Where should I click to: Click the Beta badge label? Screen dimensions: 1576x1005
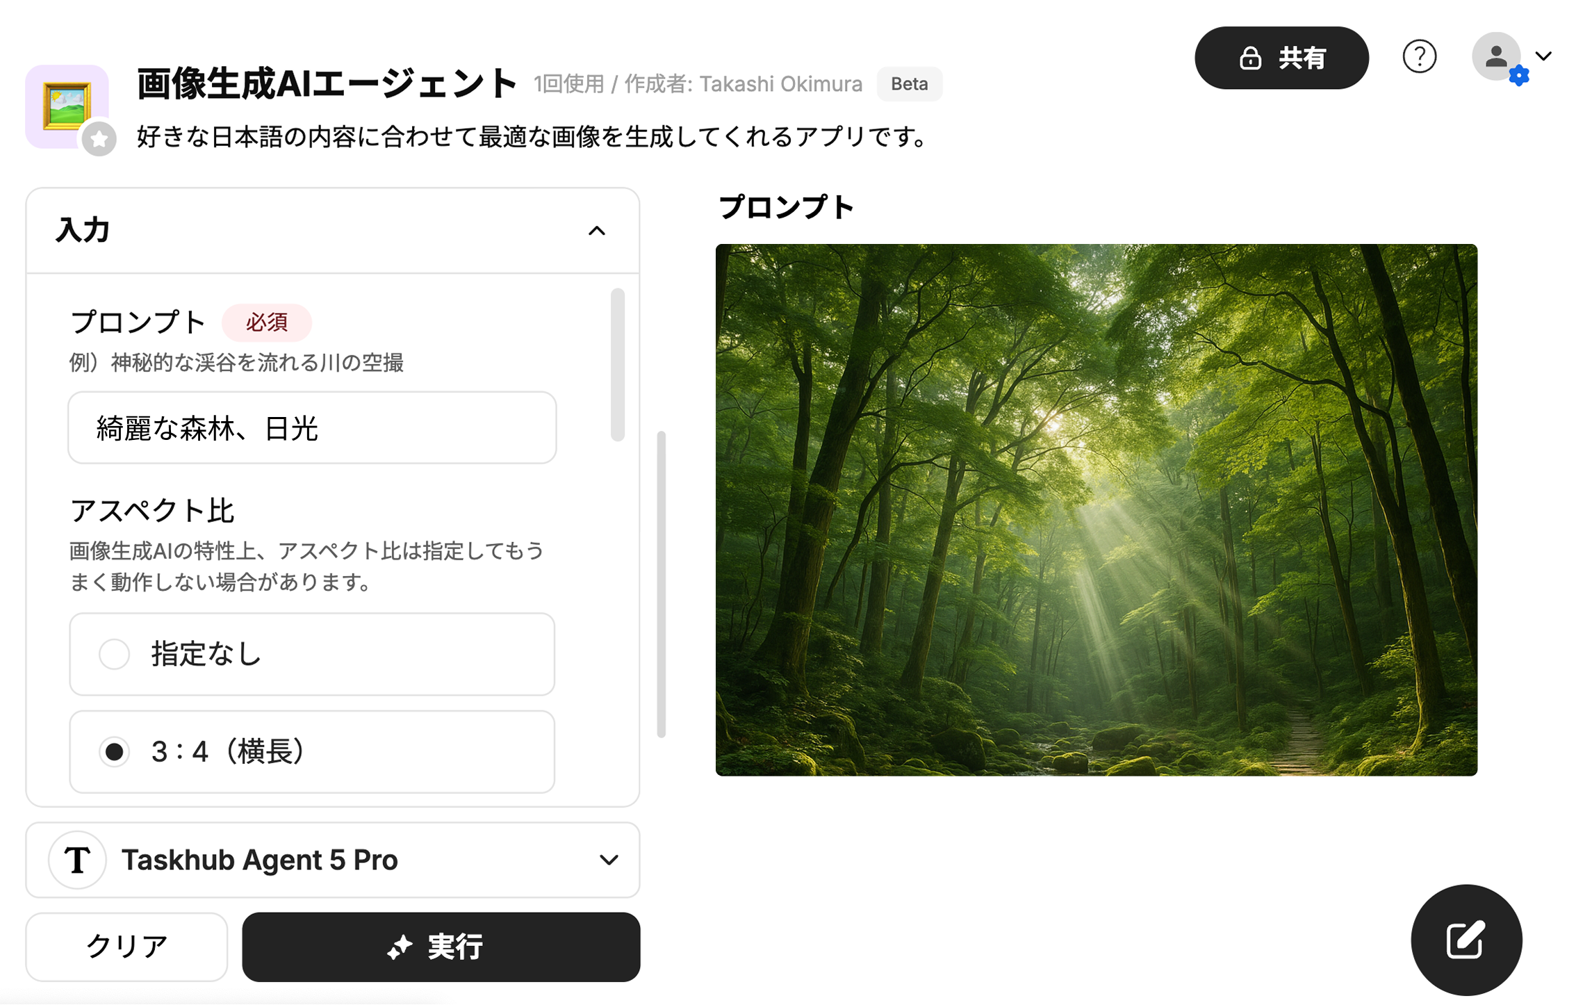909,84
